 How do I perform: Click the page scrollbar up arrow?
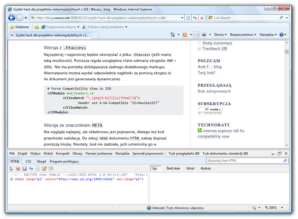[x=287, y=43]
